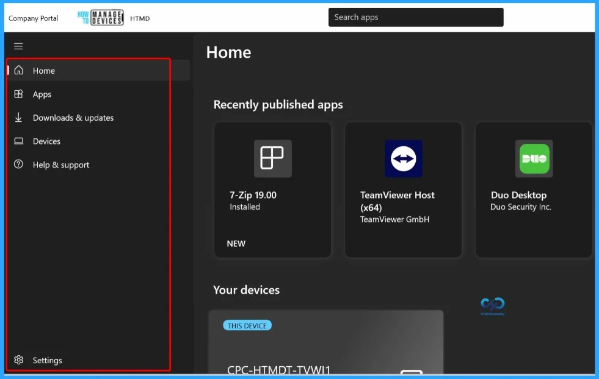Viewport: 599px width, 379px height.
Task: Open the THIS DEVICE card
Action: [326, 342]
